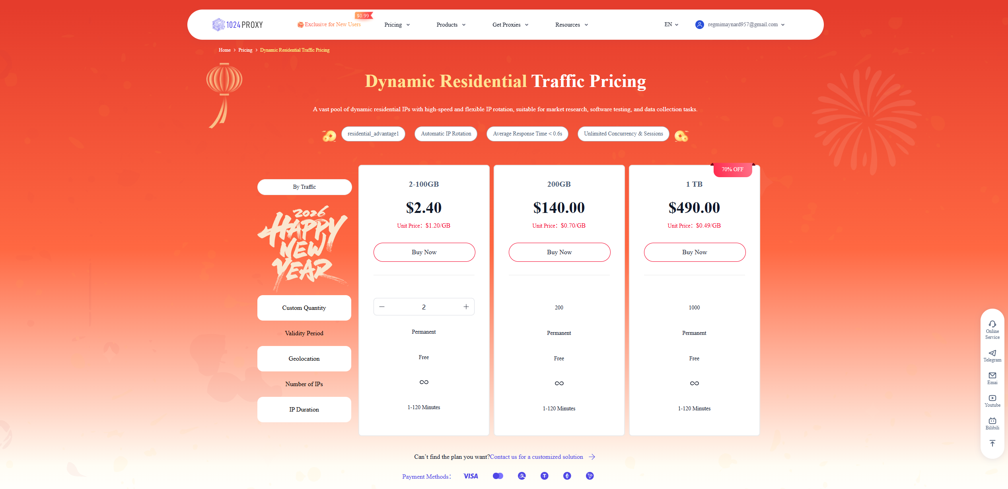Open the account email dropdown
This screenshot has width=1008, height=489.
pyautogui.click(x=742, y=25)
